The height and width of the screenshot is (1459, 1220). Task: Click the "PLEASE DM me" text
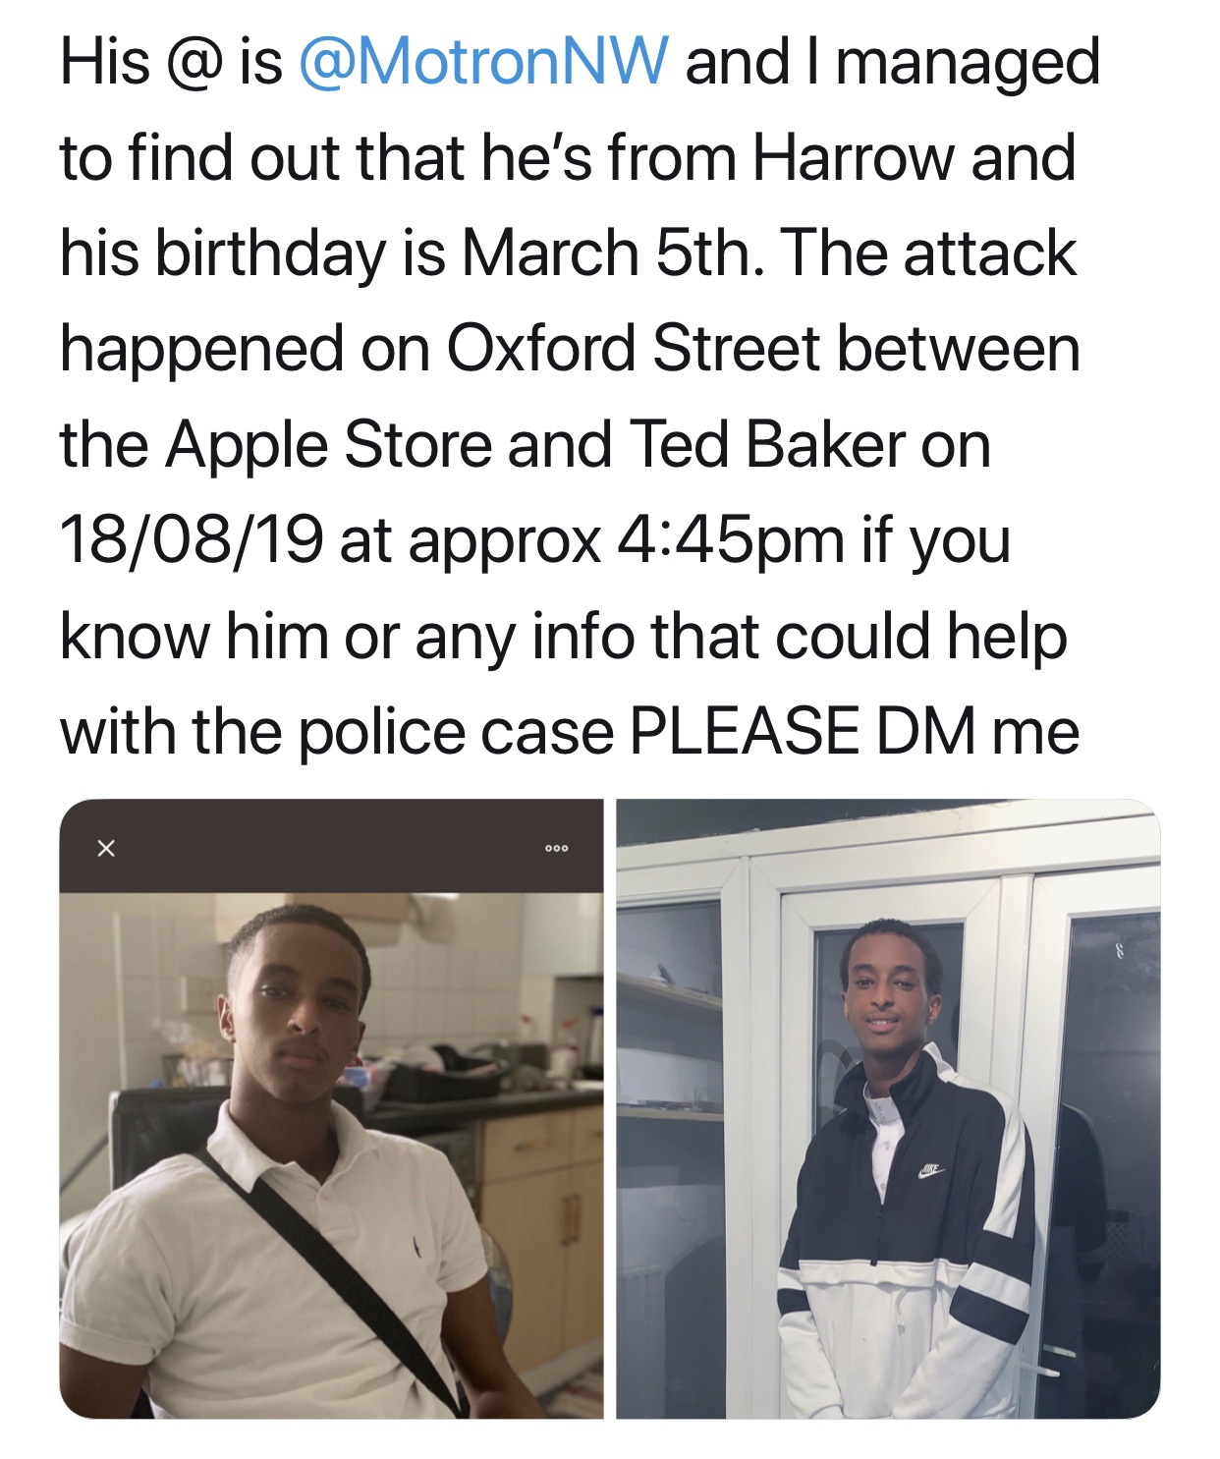(x=855, y=732)
